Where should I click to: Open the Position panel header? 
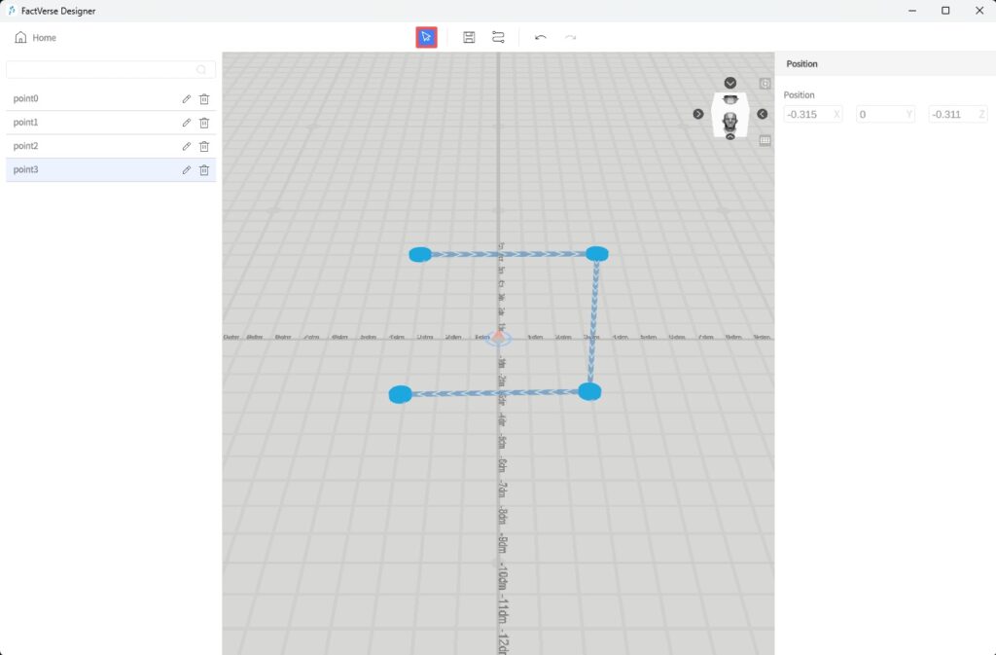click(x=803, y=63)
